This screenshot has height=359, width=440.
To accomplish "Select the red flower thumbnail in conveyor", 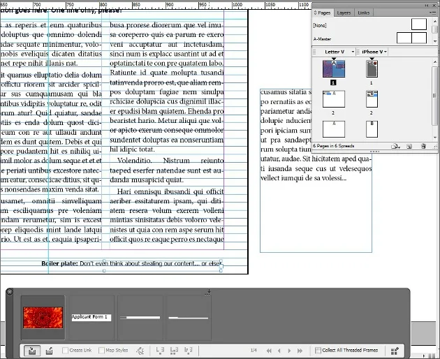I will tap(43, 318).
